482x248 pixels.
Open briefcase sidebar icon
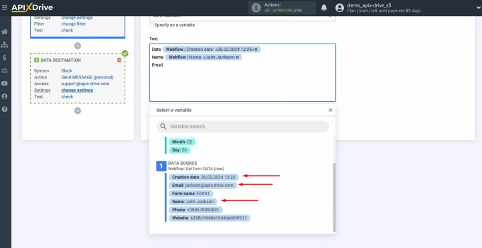5,70
